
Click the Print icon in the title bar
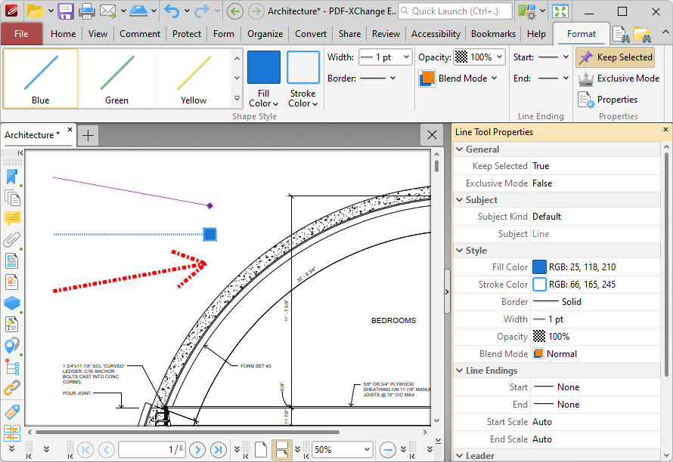(87, 11)
